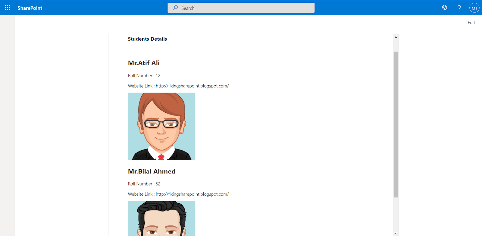Screen dimensions: 482x236
Task: Focus the Search input box
Action: (241, 8)
